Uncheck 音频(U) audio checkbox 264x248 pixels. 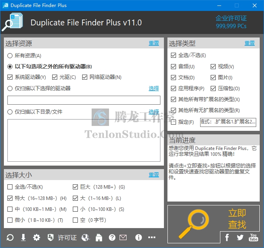173,67
